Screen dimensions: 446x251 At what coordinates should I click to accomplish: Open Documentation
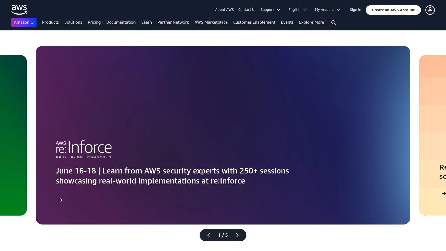(x=121, y=22)
